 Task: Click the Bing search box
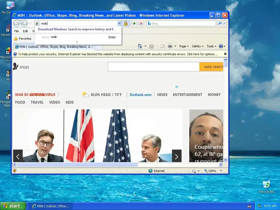point(181,24)
